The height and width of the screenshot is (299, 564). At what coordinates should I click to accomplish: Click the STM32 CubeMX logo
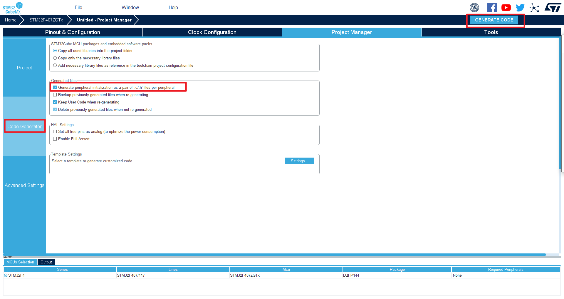[x=13, y=8]
